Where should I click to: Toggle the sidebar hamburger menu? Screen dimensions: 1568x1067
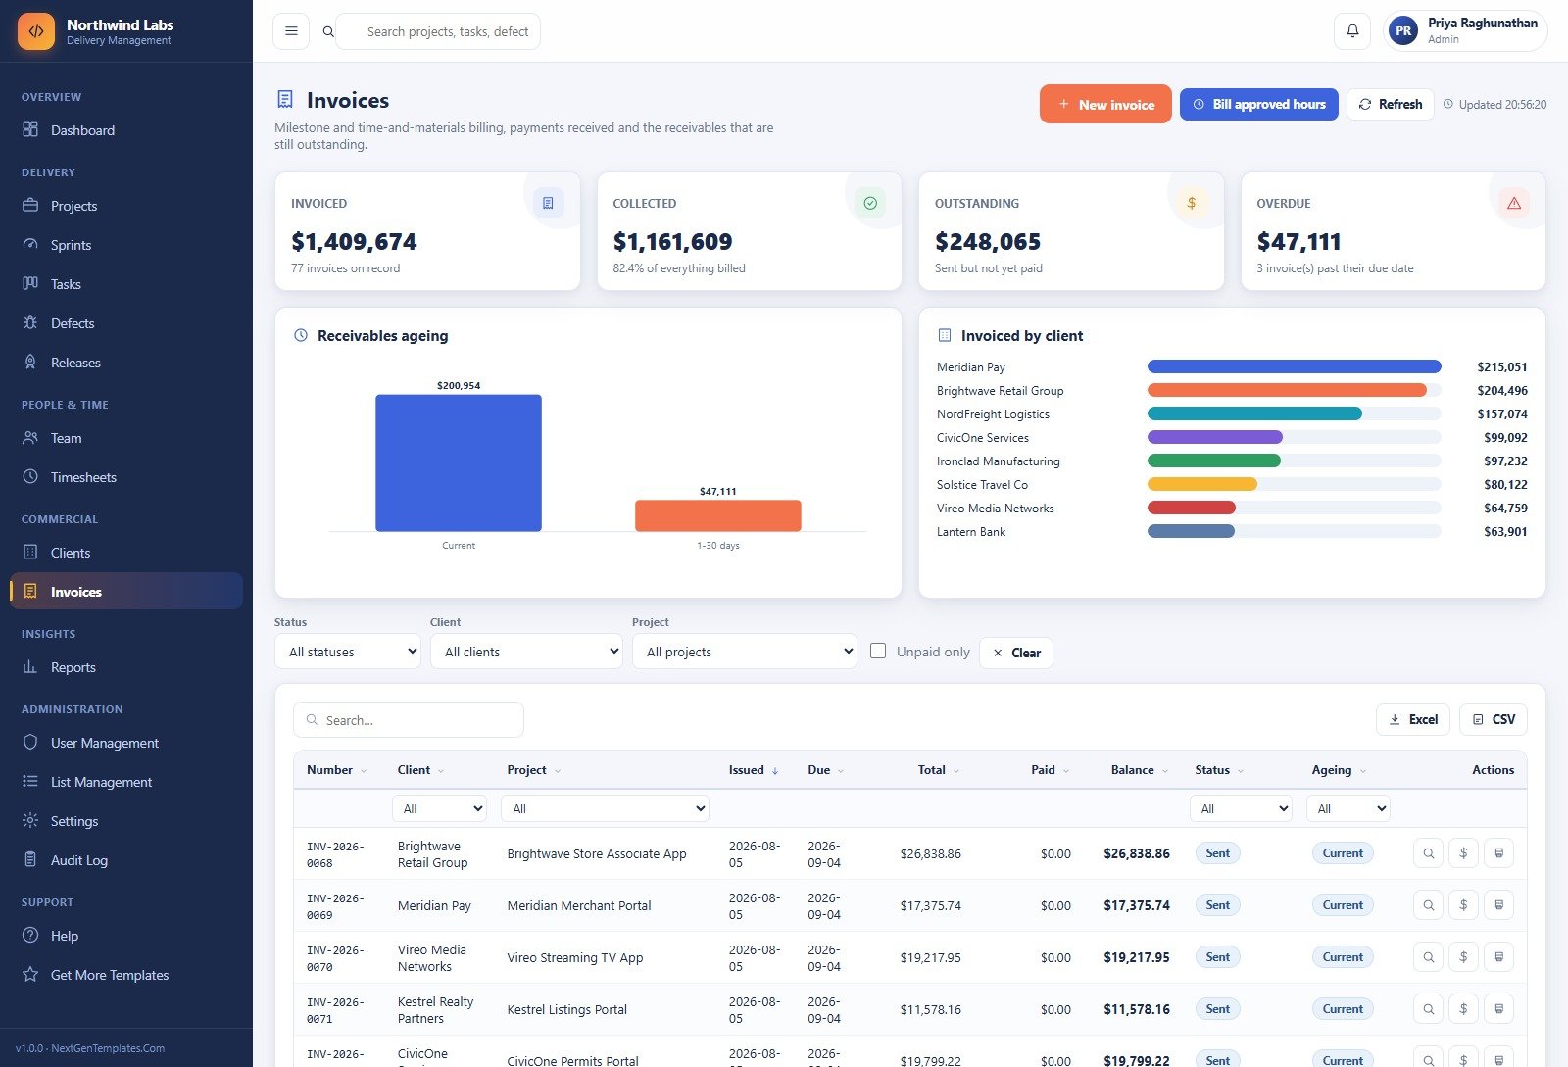(x=291, y=31)
